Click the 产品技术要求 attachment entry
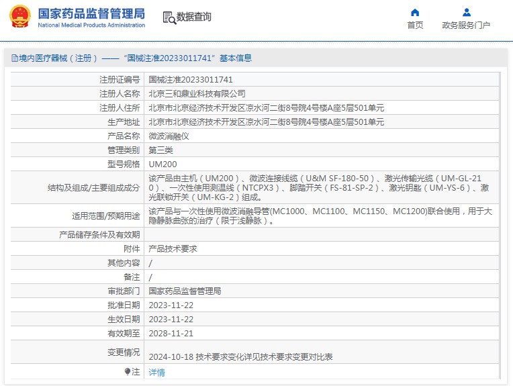The height and width of the screenshot is (386, 513). pyautogui.click(x=173, y=248)
